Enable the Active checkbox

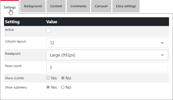pyautogui.click(x=49, y=30)
